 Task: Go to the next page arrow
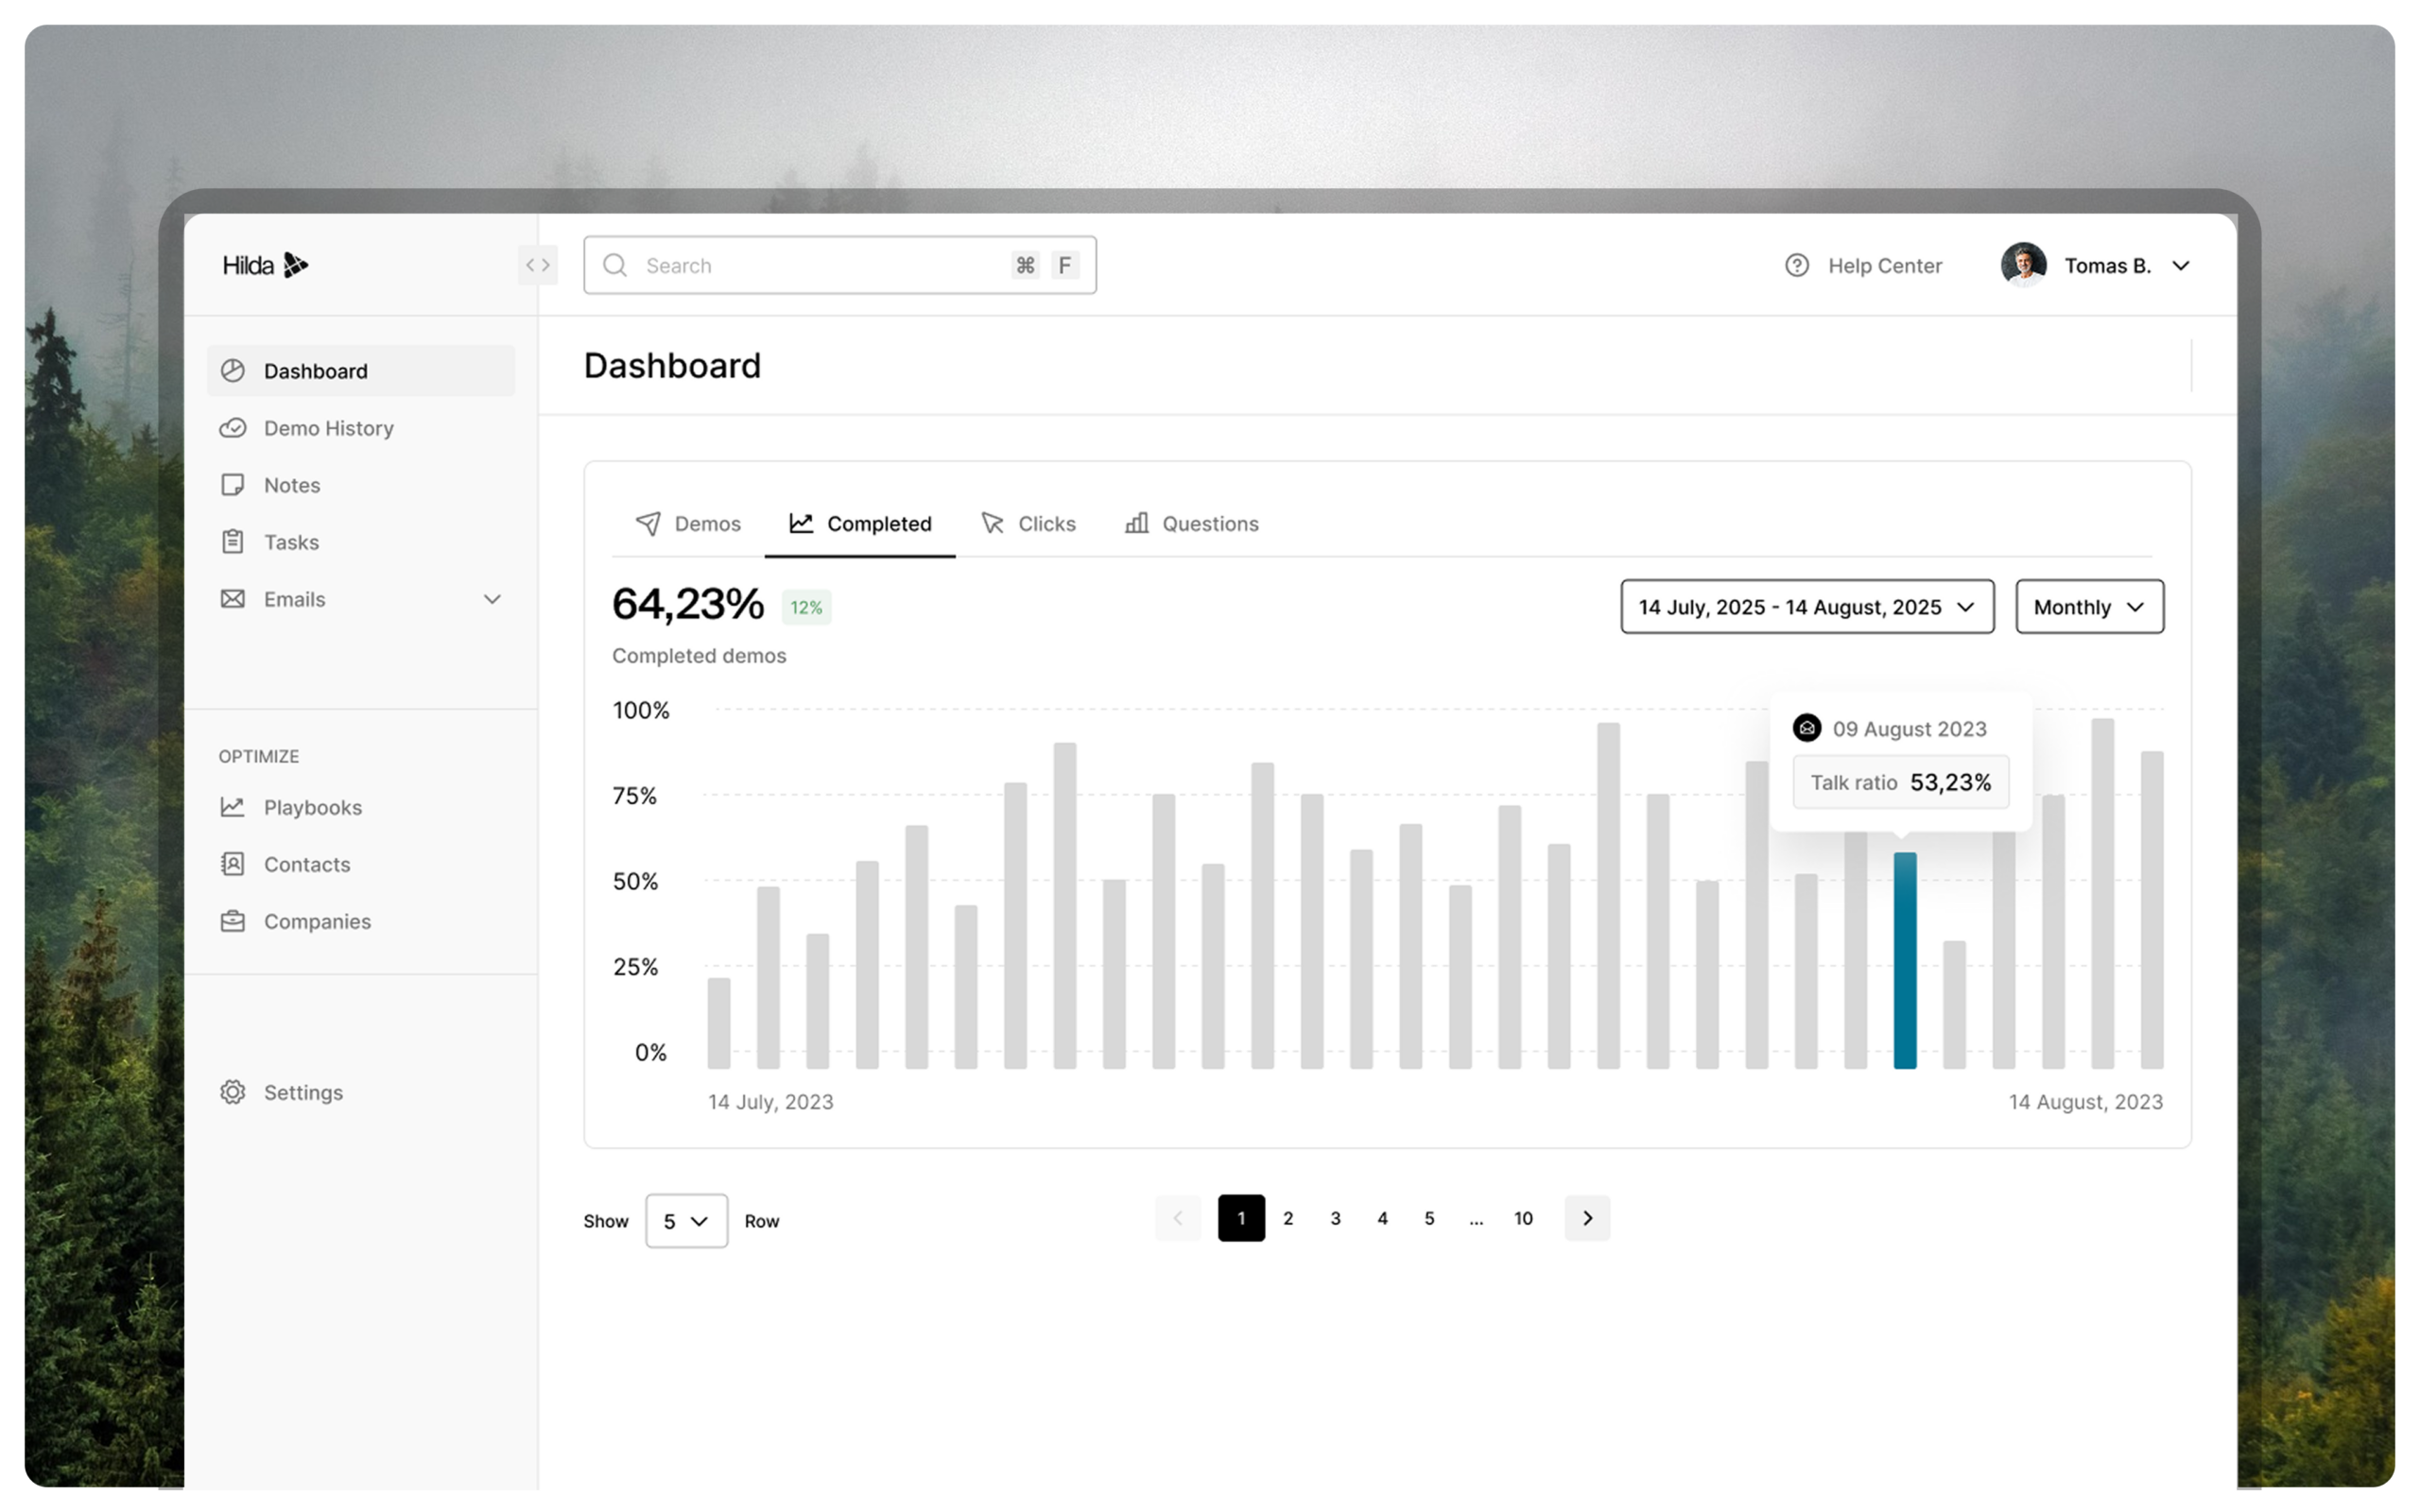(x=1587, y=1218)
